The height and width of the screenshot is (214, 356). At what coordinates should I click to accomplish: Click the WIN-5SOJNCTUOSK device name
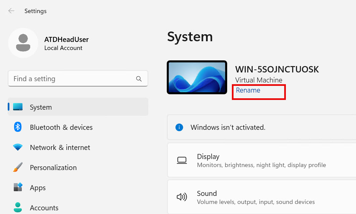click(x=277, y=69)
